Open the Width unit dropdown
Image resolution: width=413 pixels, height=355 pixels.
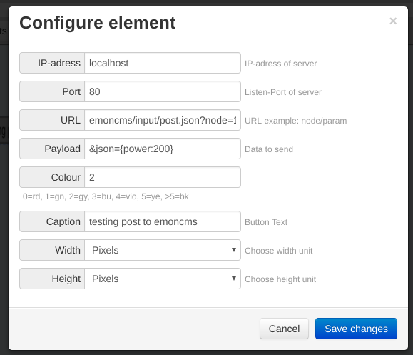click(x=163, y=250)
